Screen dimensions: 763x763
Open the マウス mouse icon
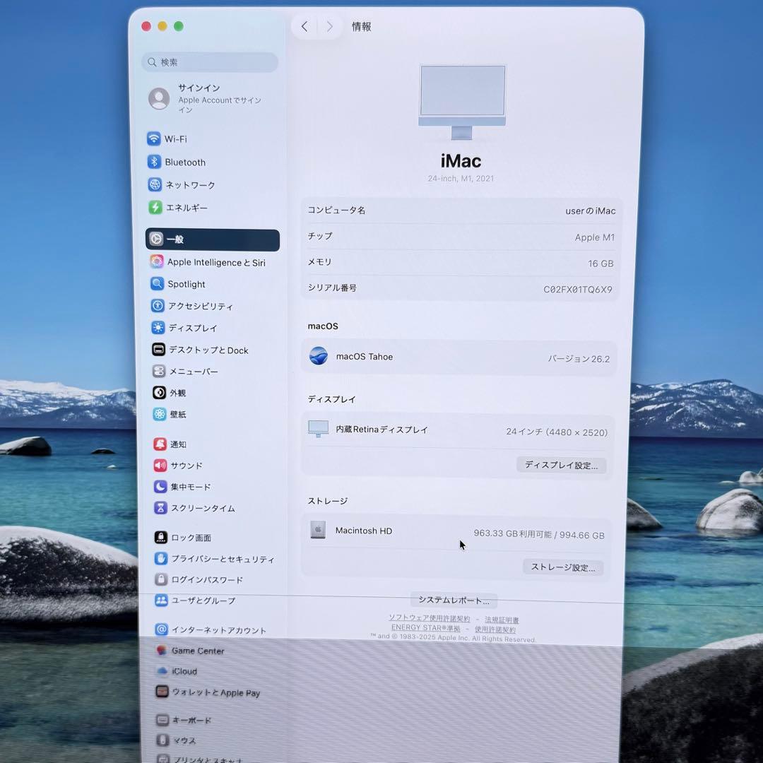tap(162, 740)
